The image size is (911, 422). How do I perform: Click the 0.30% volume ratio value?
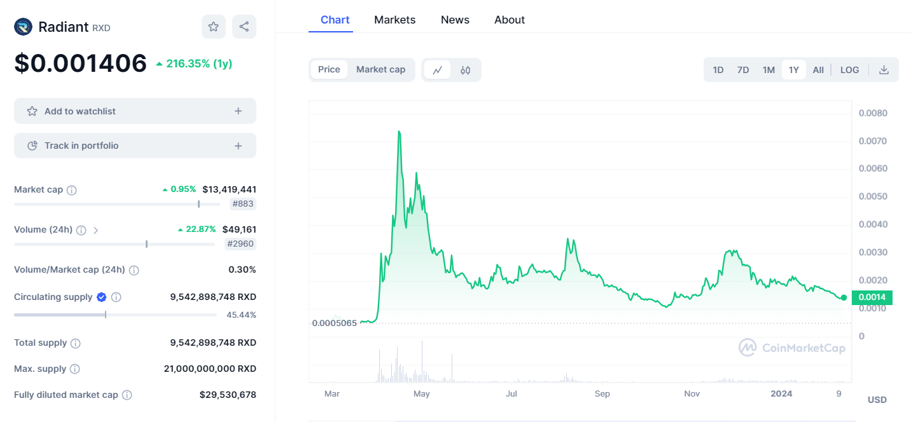[242, 269]
